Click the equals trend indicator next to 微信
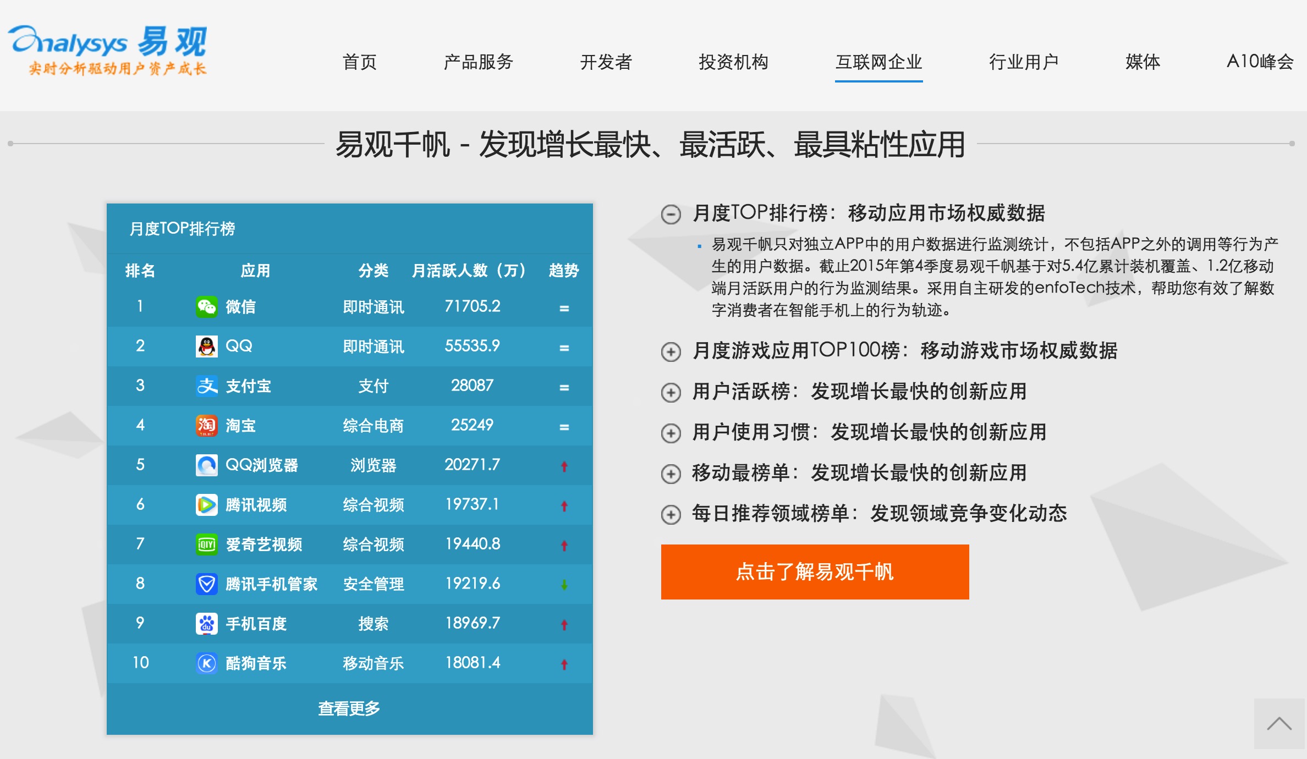1307x759 pixels. tap(564, 307)
